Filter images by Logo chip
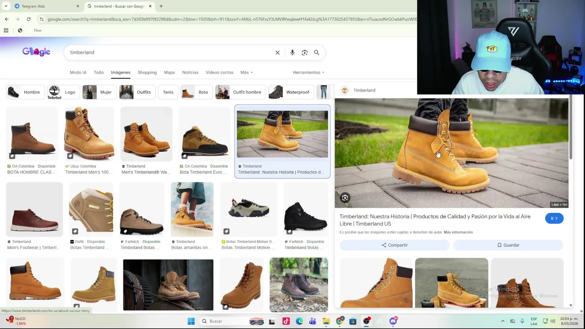Image resolution: width=585 pixels, height=329 pixels. 63,92
